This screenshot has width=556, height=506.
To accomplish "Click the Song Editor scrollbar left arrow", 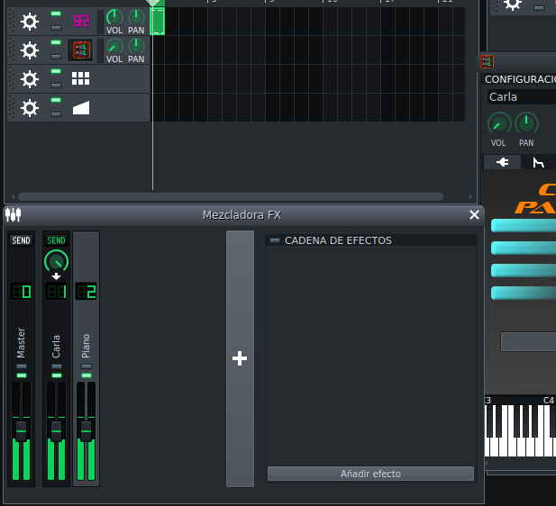I will tap(14, 196).
